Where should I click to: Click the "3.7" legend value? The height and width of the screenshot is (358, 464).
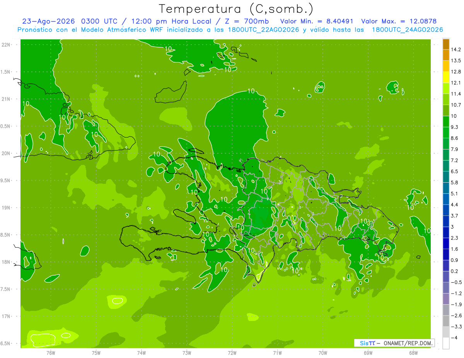point(455,216)
